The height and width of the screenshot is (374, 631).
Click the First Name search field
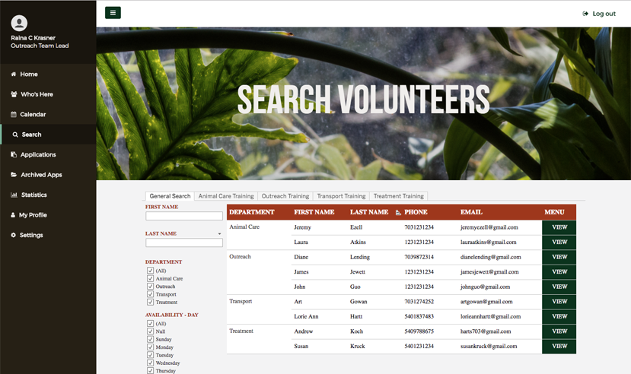click(184, 217)
